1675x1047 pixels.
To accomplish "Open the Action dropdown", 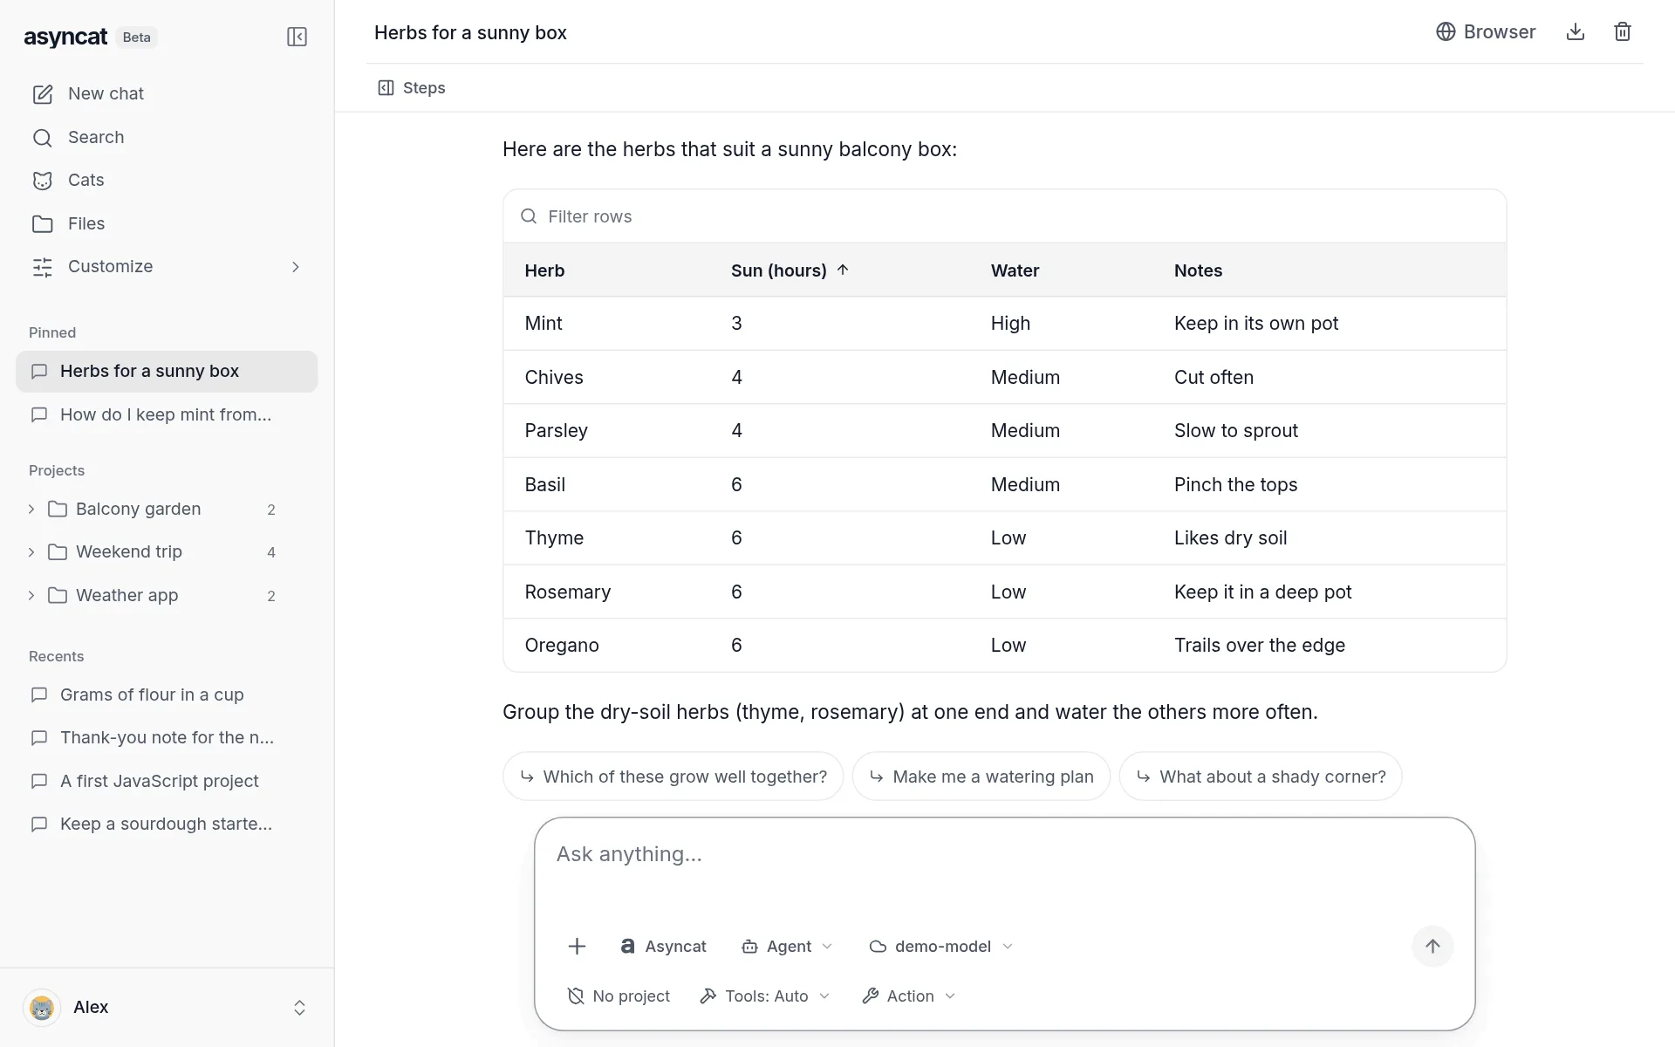I will pos(909,996).
